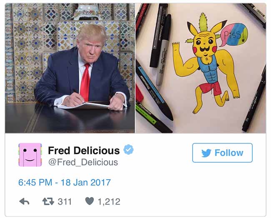Click the retweet icon
This screenshot has width=271, height=218.
coord(48,201)
